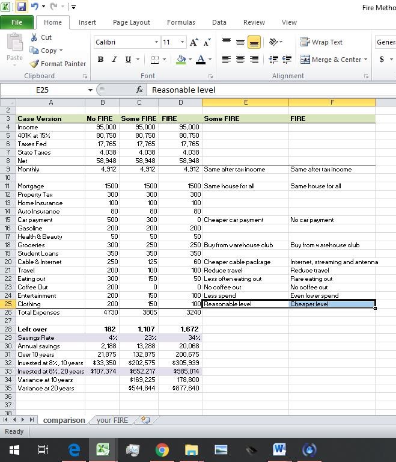Toggle Bold formatting
The width and height of the screenshot is (396, 462).
coord(100,60)
